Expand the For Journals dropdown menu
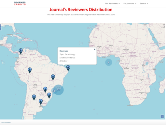 click(x=130, y=4)
